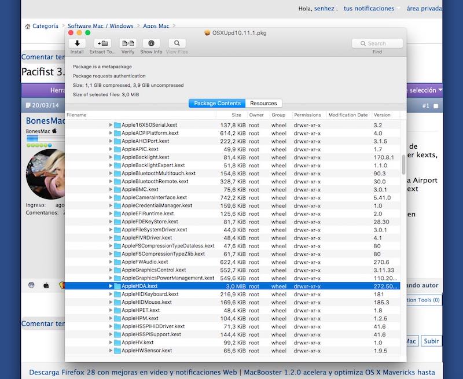Viewport: 463px width, 379px height.
Task: Expand the Apple16X50Serial.kext folder
Action: point(111,125)
